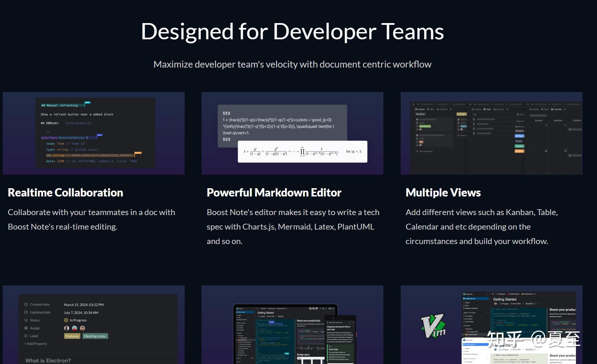The height and width of the screenshot is (364, 597).
Task: Click the Powerful Markdown Editor heading
Action: (x=274, y=193)
